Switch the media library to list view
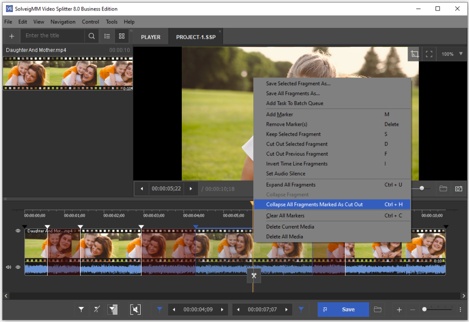 [x=107, y=36]
